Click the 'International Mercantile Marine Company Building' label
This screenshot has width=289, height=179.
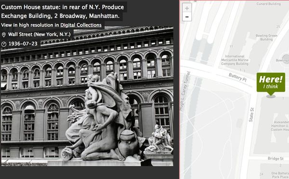(235, 60)
